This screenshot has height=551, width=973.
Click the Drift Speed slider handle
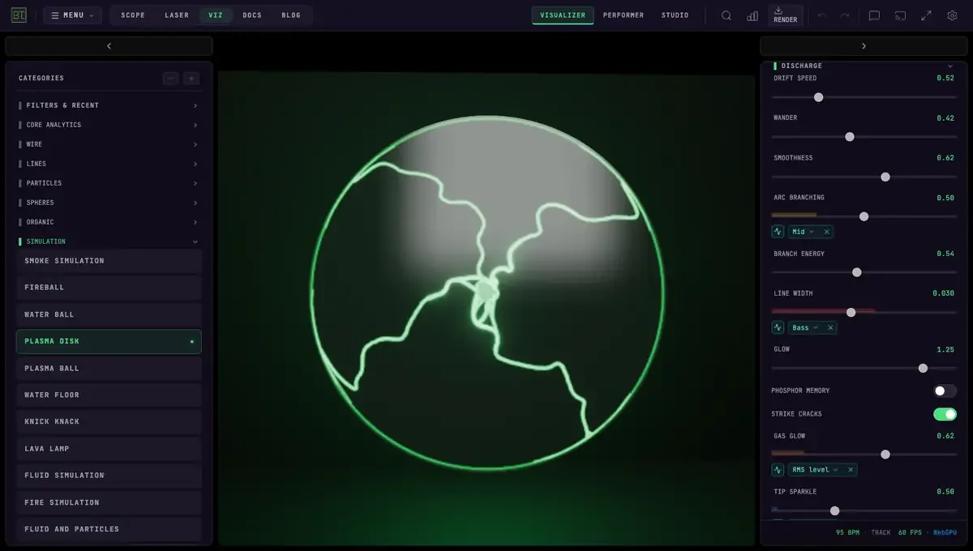(818, 97)
